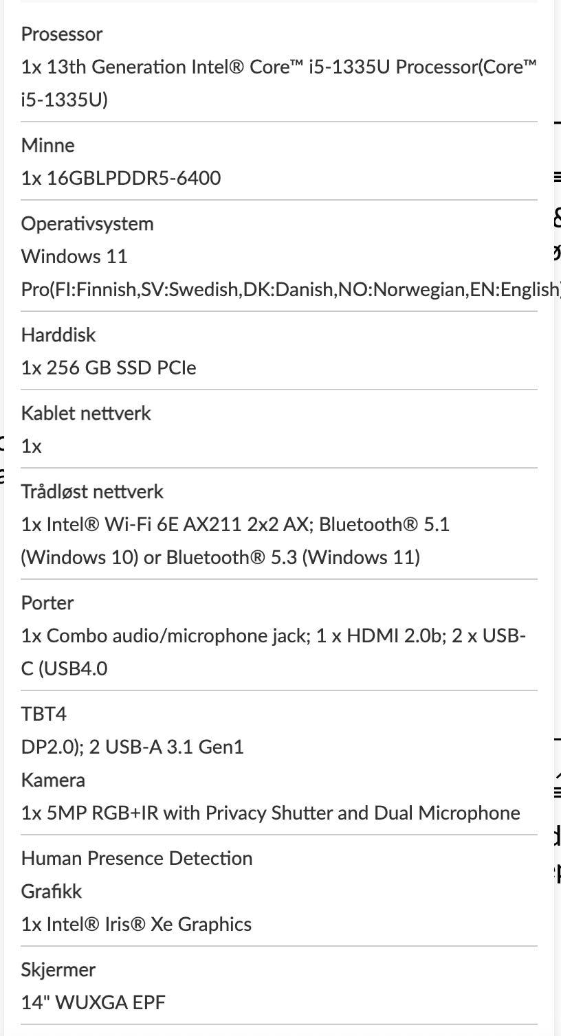The image size is (561, 1036).
Task: Select the Kamera heading
Action: coord(54,780)
